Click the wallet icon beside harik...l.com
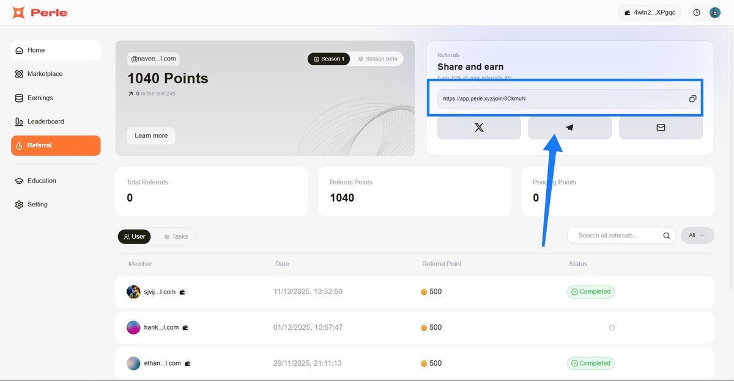 (x=185, y=328)
